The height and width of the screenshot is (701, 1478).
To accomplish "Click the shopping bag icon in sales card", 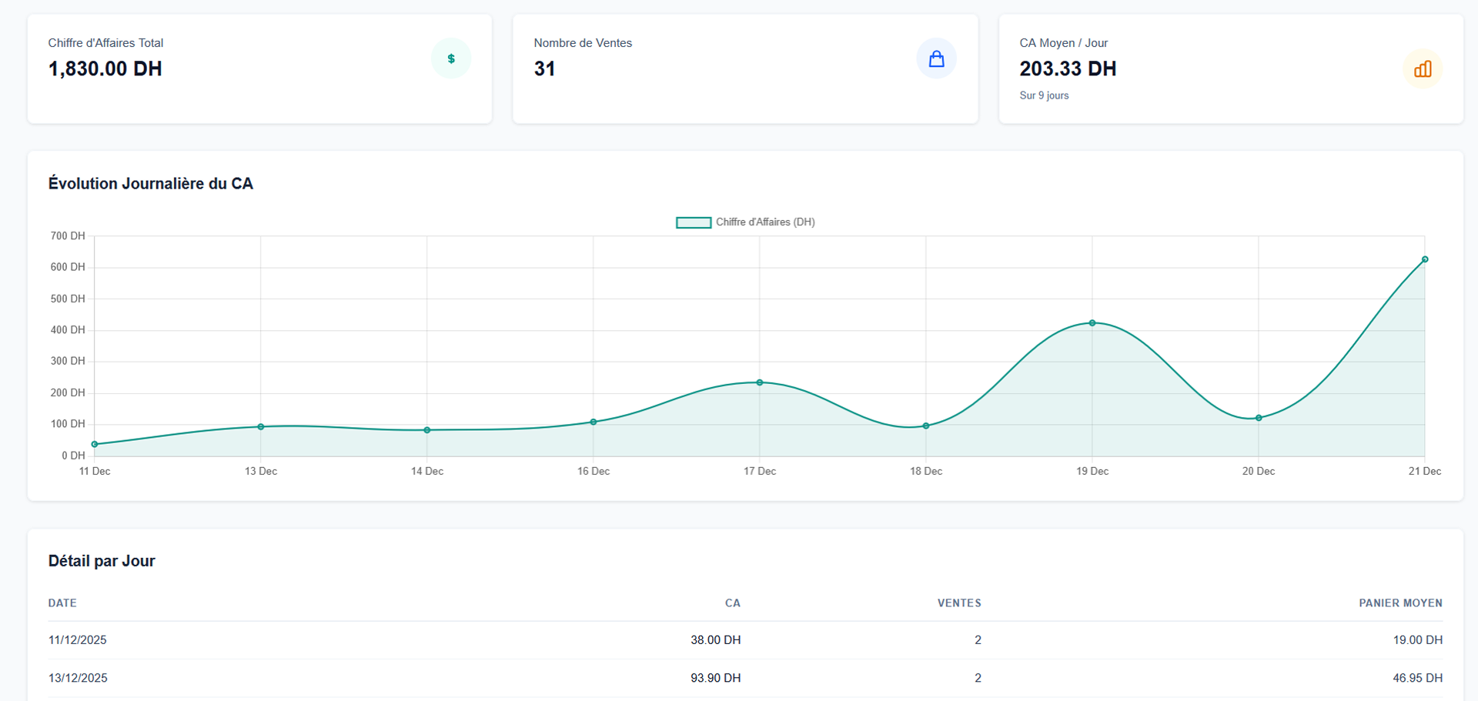I will pyautogui.click(x=936, y=58).
